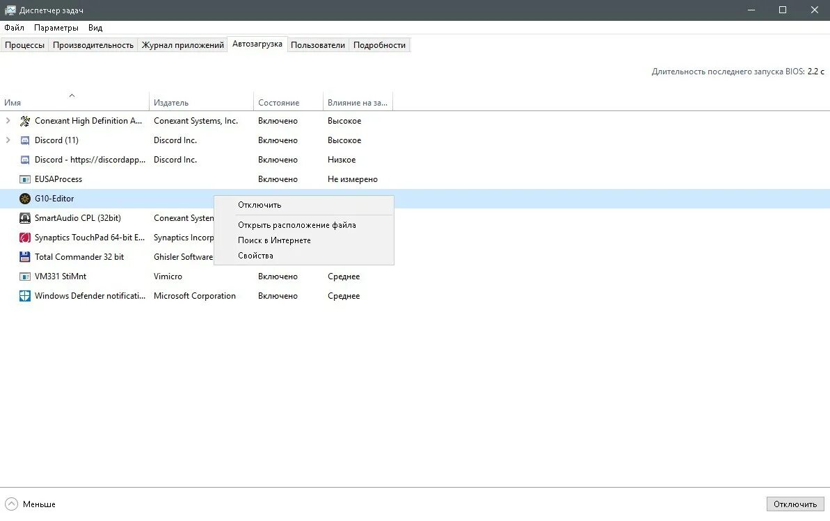The width and height of the screenshot is (830, 521).
Task: Click the Не измерено impact value
Action: [x=353, y=179]
